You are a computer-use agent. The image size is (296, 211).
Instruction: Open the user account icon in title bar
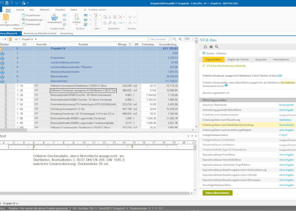pos(24,3)
